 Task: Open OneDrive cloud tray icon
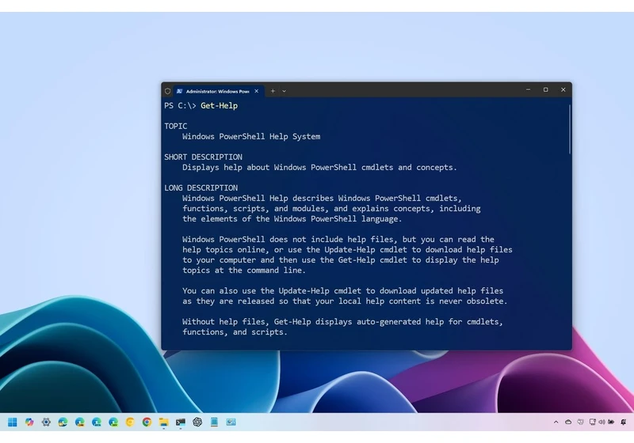coord(568,422)
